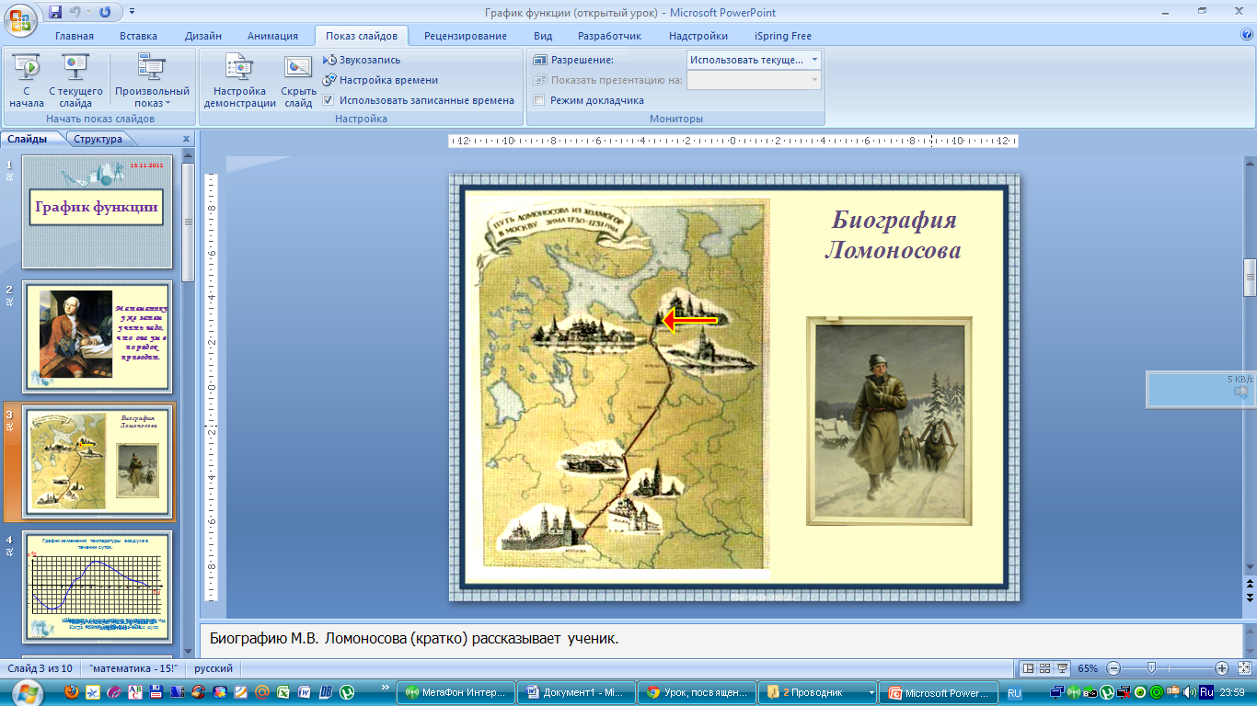1257x706 pixels.
Task: Open the 'Дизайн' ribbon tab
Action: [x=202, y=36]
